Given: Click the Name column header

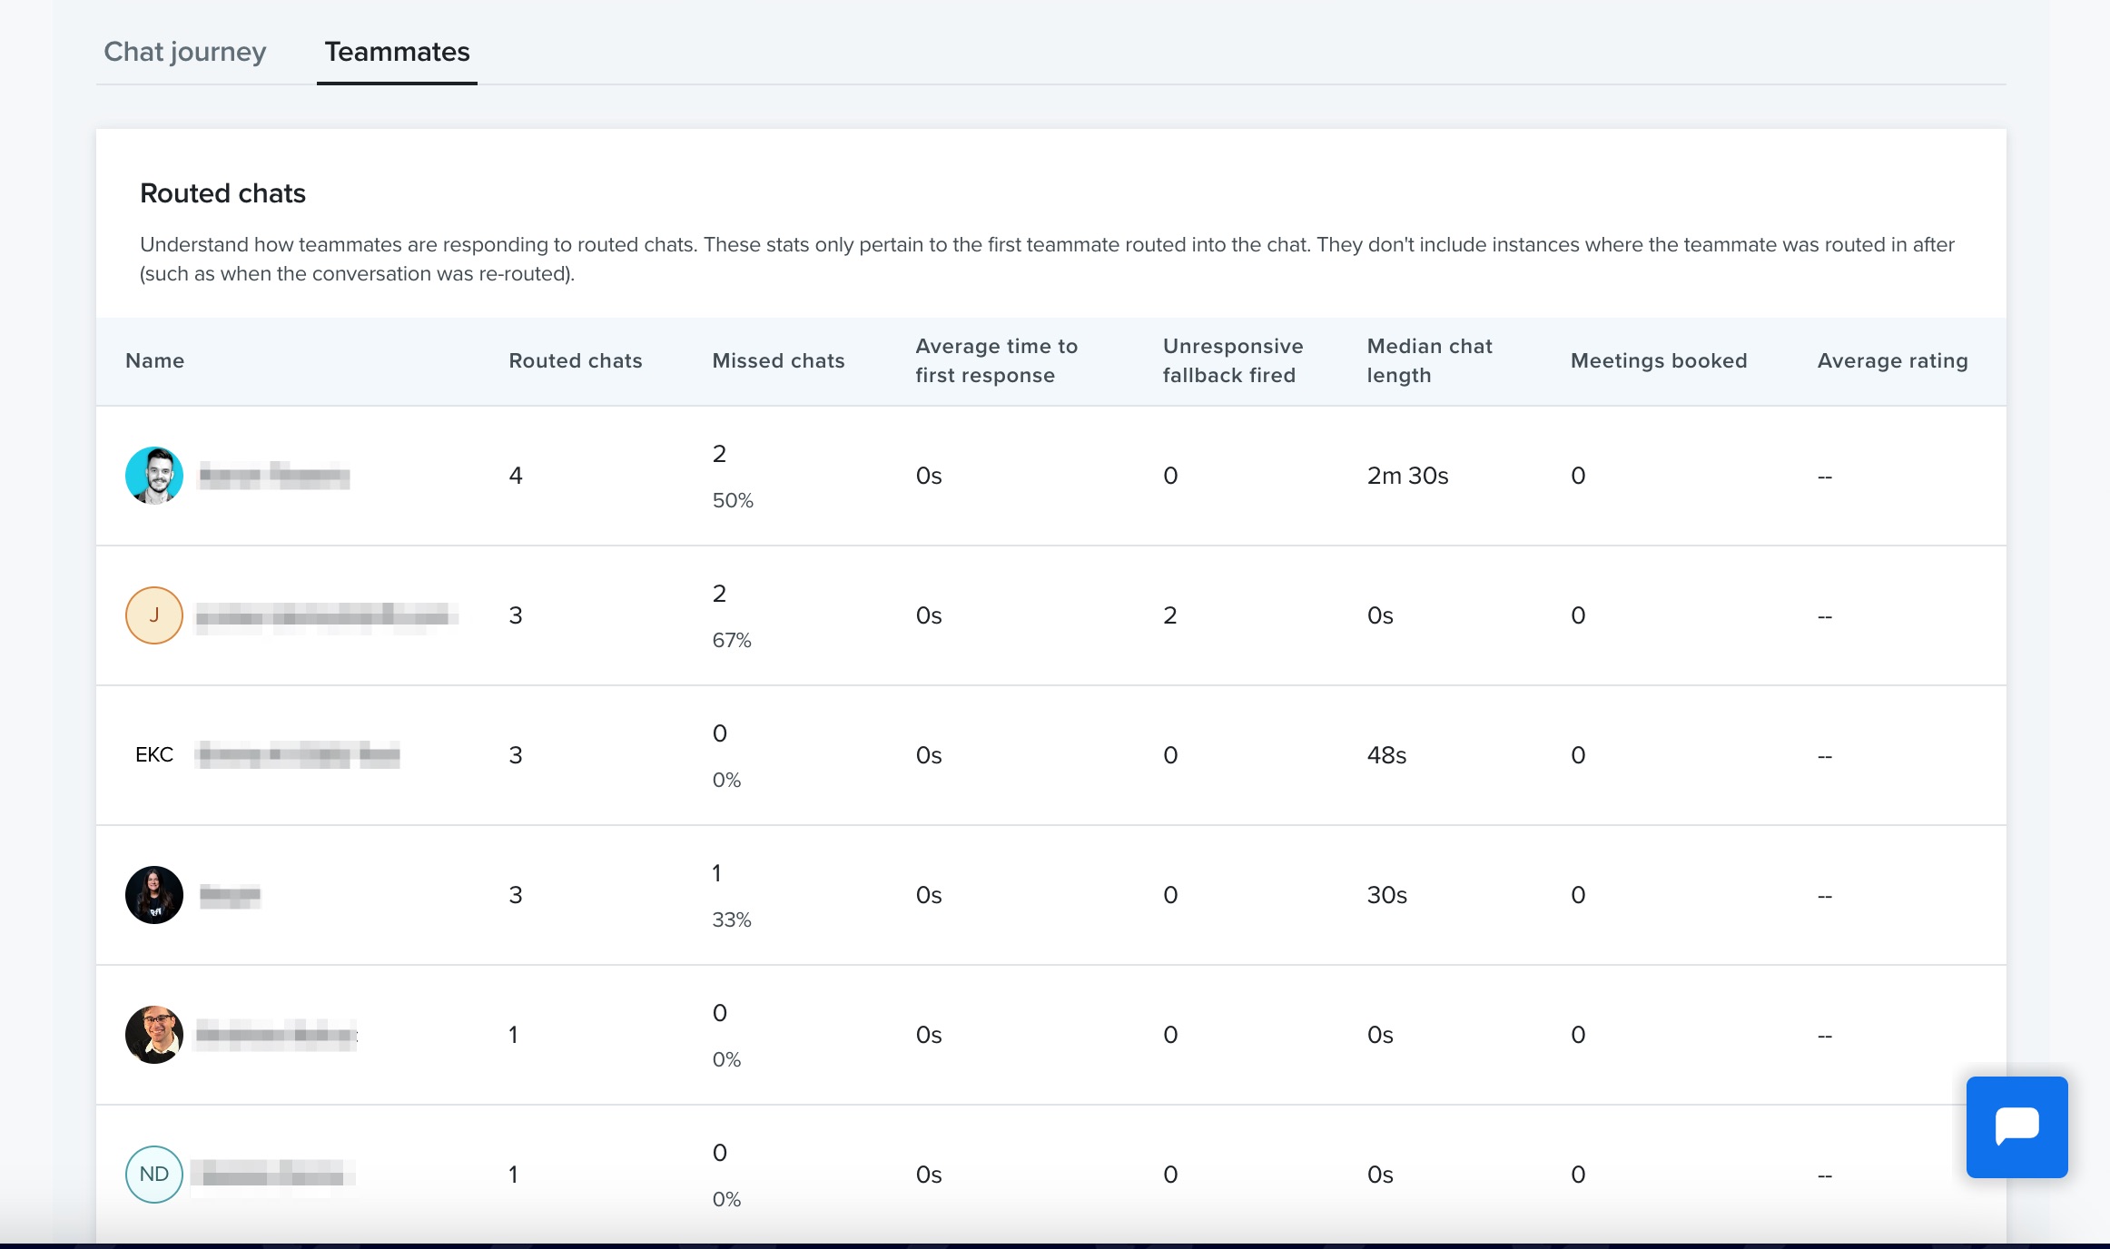Looking at the screenshot, I should 155,360.
